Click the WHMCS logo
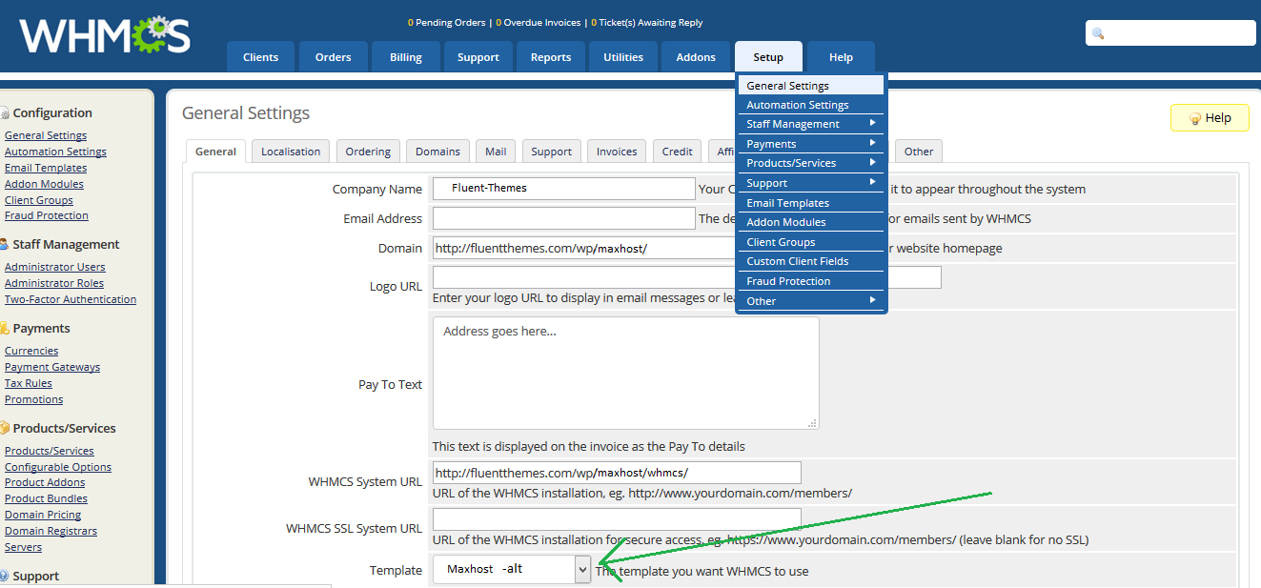Image resolution: width=1261 pixels, height=588 pixels. pos(105,36)
